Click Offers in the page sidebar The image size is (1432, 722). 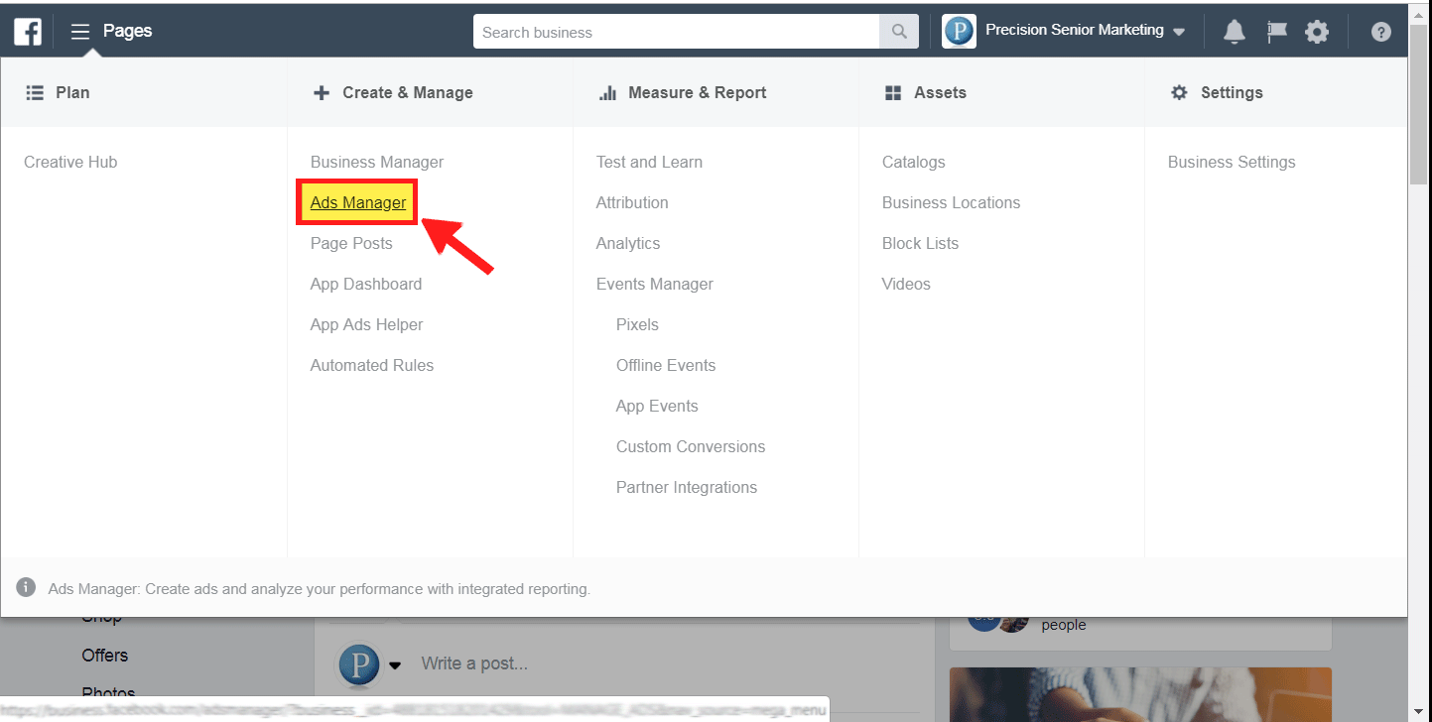point(105,655)
